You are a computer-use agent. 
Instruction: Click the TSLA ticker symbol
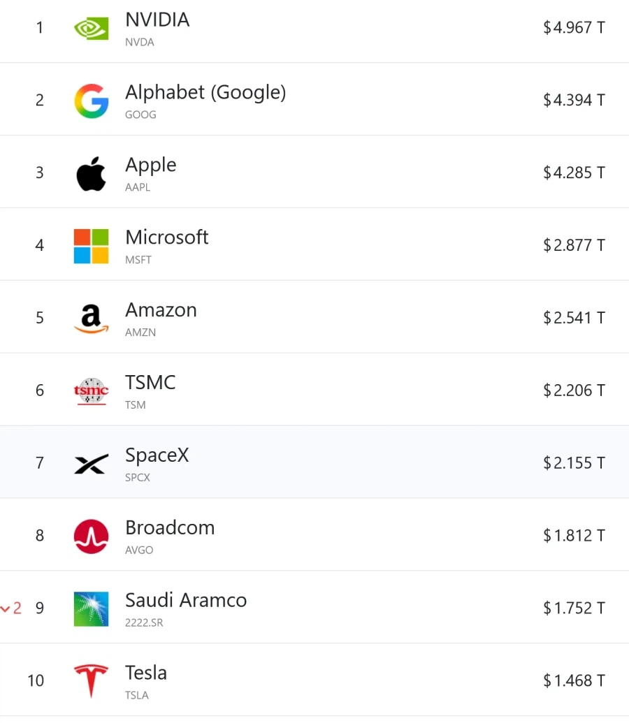[136, 695]
